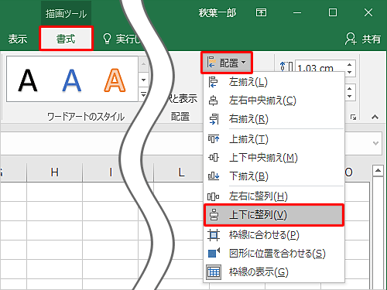Select the black WordArt style A
This screenshot has height=290, width=387.
click(x=28, y=80)
